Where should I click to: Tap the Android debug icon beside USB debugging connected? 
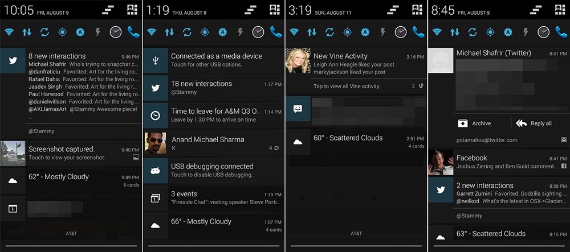click(155, 171)
